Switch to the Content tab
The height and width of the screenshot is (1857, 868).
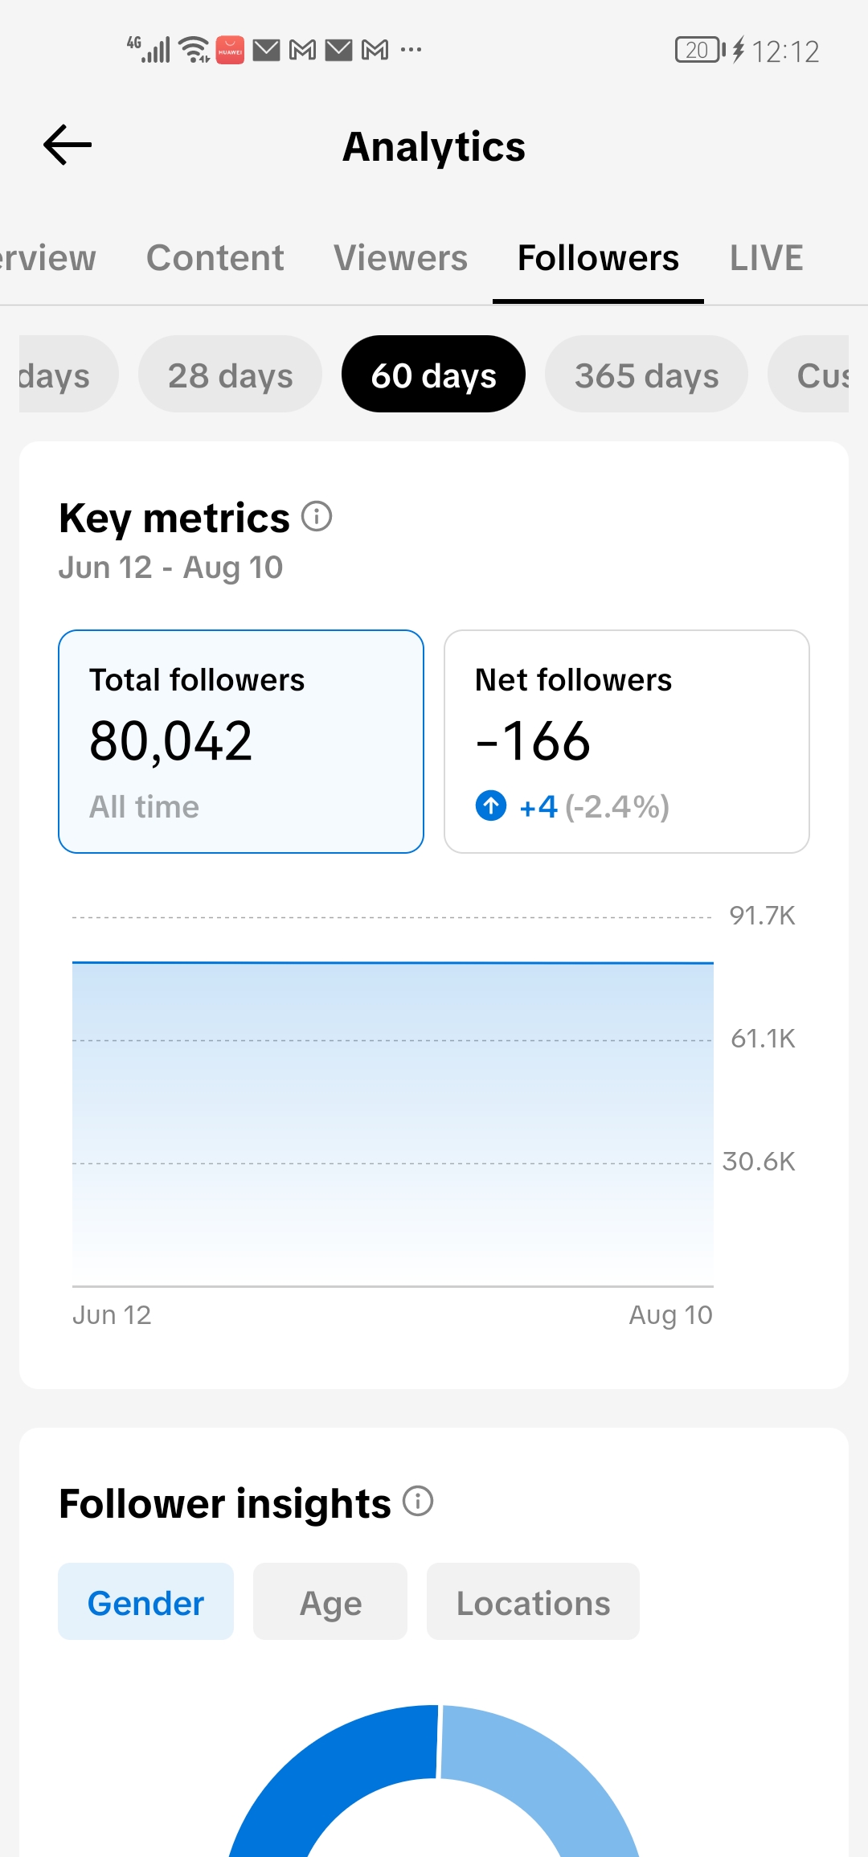pos(215,258)
